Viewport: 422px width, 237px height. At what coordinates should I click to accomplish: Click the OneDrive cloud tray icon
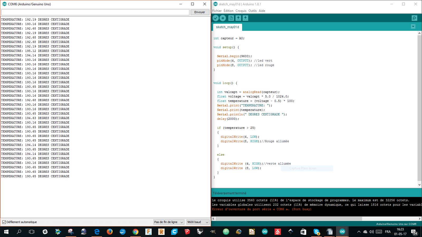point(365,232)
